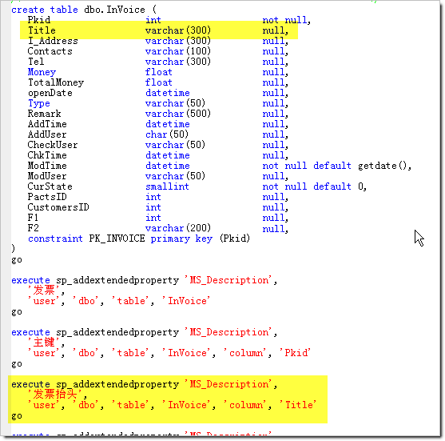Click the 'constraint' keyword
Screen dimensions: 445x441
[x=55, y=239]
